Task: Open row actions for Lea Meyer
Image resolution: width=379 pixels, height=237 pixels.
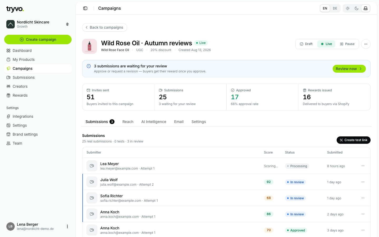Action: tap(363, 166)
